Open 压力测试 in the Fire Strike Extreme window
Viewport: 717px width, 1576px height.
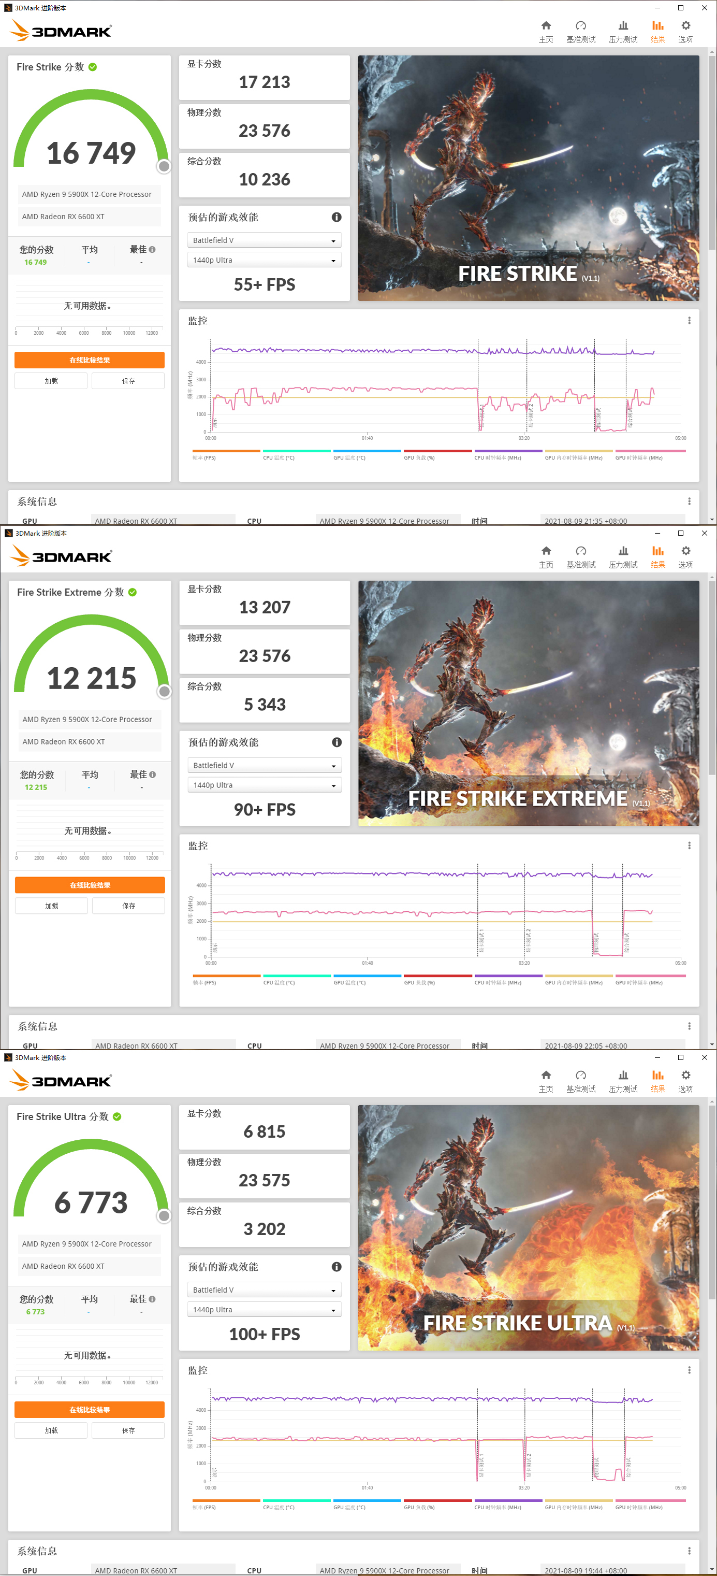pos(623,557)
